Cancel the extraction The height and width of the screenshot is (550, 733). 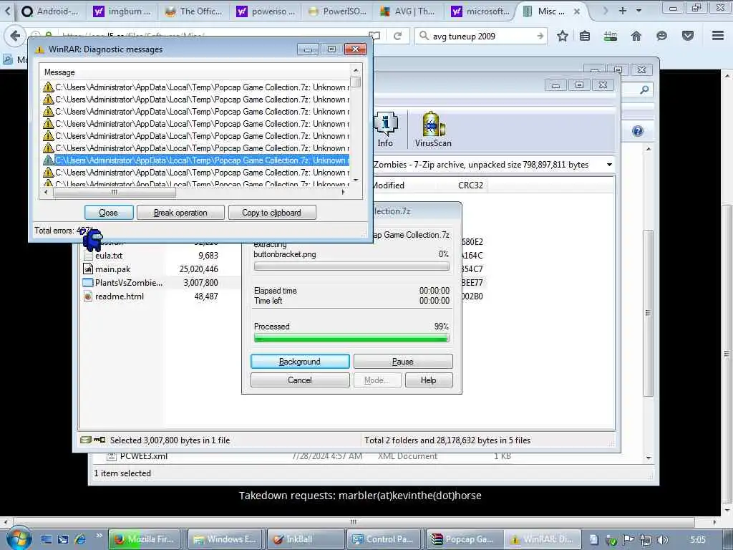click(300, 380)
